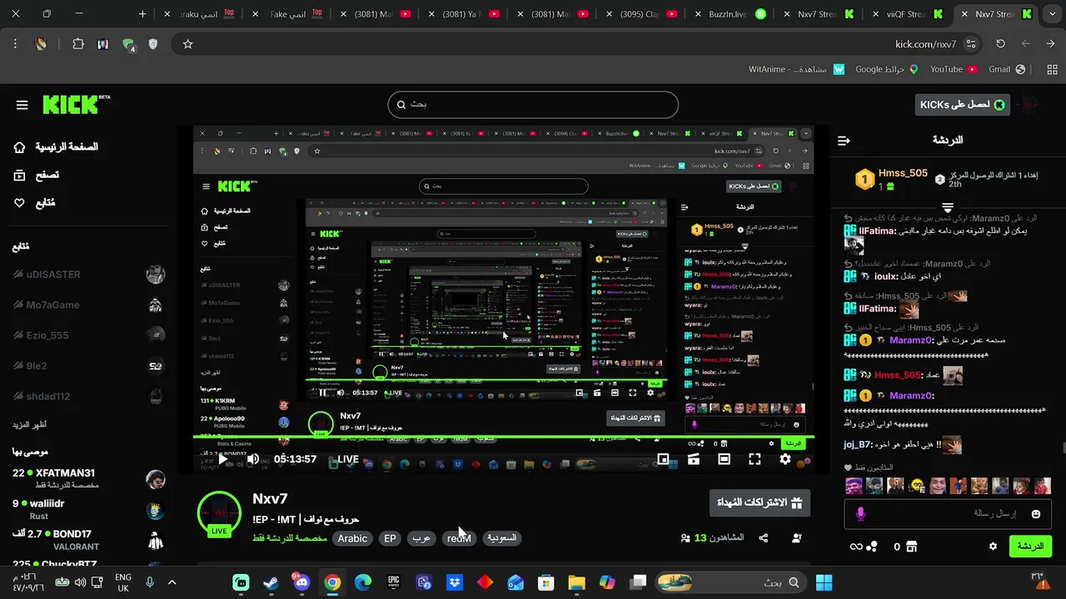Open recommended channel waliiidr

(87, 509)
